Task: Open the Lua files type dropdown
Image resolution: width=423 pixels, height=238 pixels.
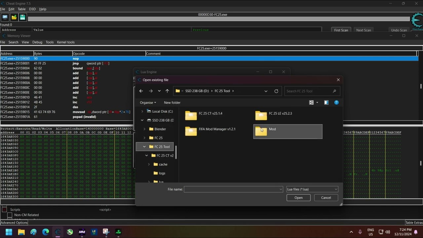Action: point(312,189)
